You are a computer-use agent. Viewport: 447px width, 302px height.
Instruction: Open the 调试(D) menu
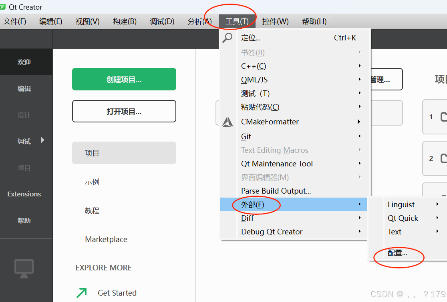(x=162, y=21)
